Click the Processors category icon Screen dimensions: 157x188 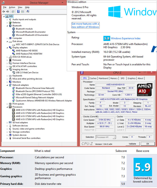tap(10, 107)
